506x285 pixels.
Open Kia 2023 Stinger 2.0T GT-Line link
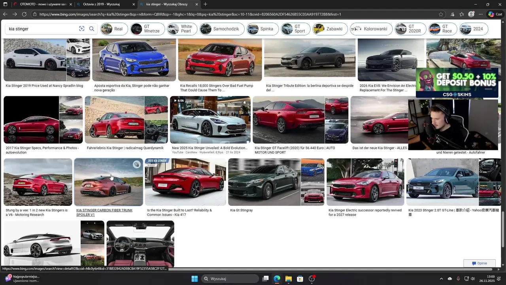(453, 212)
